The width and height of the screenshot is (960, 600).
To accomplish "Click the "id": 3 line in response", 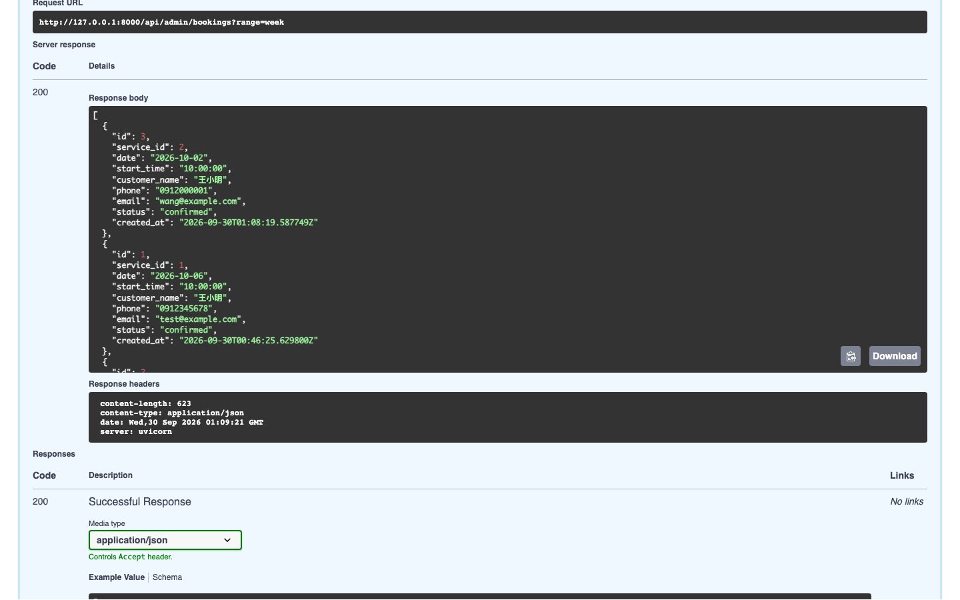I will click(131, 137).
